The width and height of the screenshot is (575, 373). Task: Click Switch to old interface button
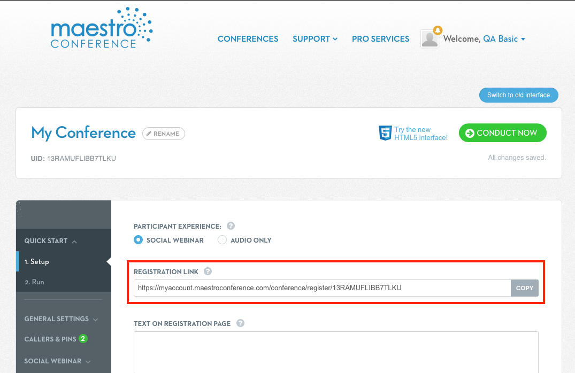point(518,95)
